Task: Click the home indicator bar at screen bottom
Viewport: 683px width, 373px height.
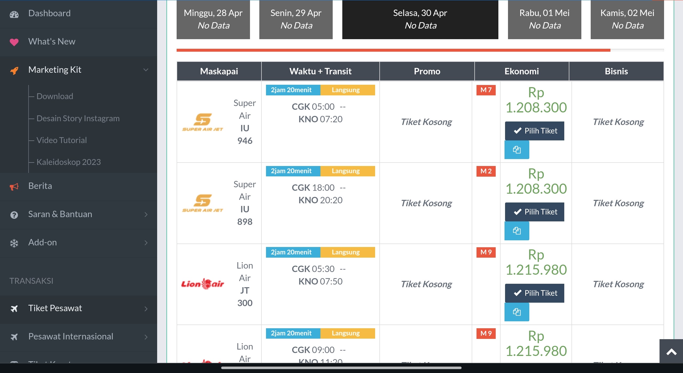Action: pyautogui.click(x=341, y=368)
